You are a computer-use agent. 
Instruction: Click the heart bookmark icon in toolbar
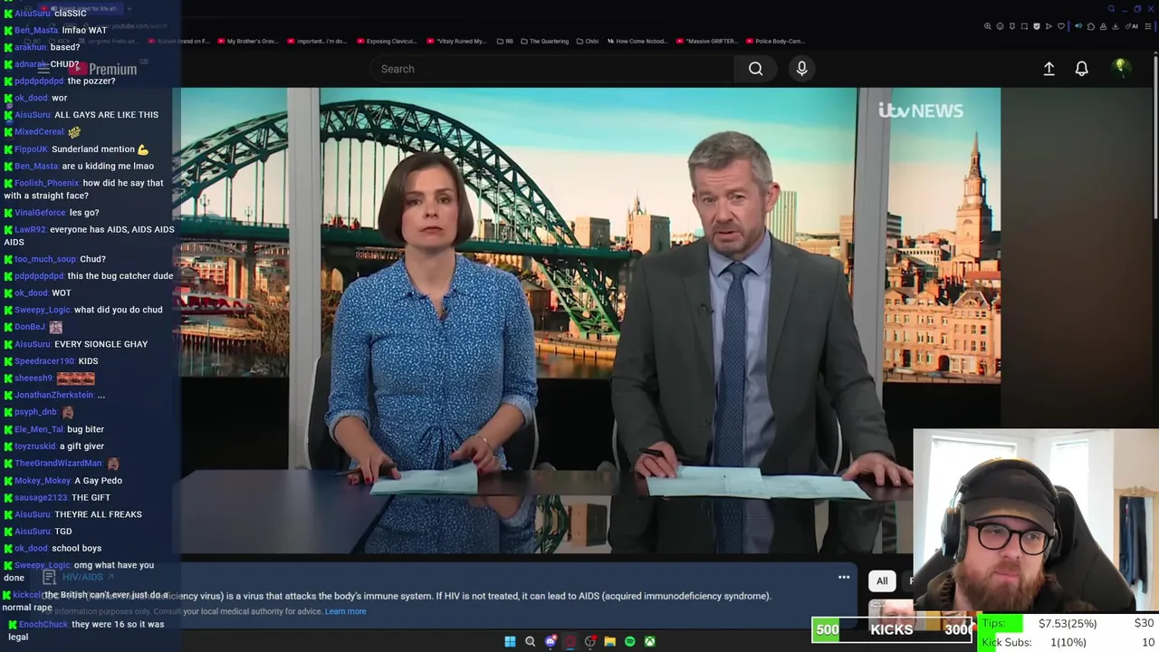pos(1061,26)
